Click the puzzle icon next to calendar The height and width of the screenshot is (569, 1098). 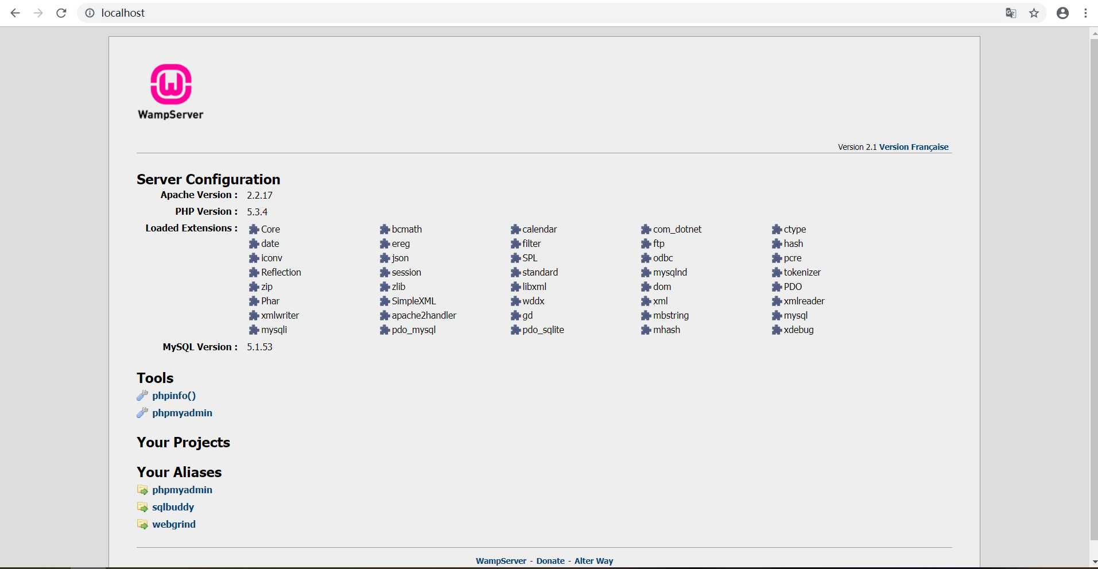point(515,229)
